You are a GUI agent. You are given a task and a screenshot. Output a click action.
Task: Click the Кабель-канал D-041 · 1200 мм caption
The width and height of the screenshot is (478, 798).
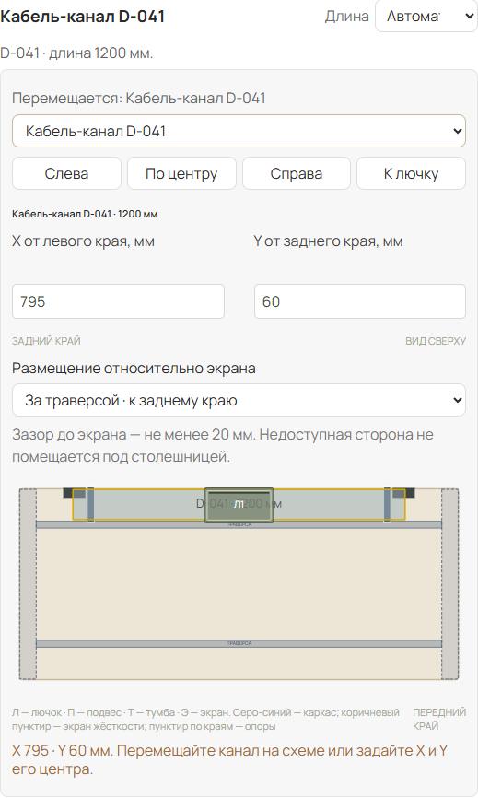(x=85, y=214)
